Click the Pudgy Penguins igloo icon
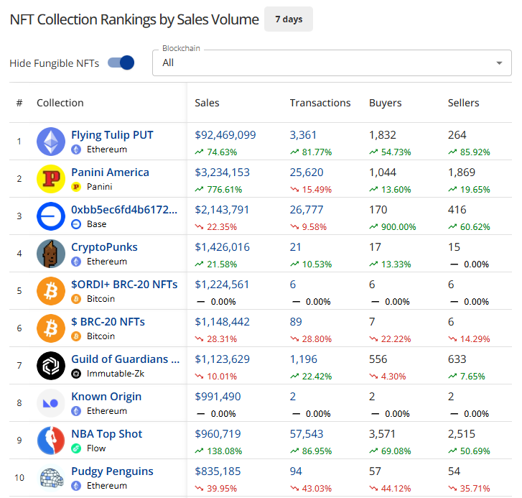The width and height of the screenshot is (522, 498). pyautogui.click(x=51, y=478)
